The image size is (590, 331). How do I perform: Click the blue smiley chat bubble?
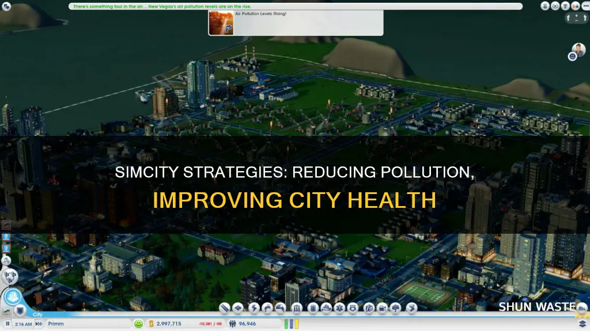(x=572, y=56)
